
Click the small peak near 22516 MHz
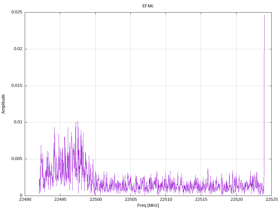(x=208, y=169)
